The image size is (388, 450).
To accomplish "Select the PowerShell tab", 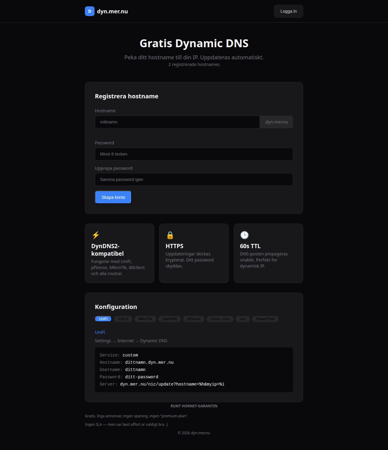I will (x=265, y=319).
